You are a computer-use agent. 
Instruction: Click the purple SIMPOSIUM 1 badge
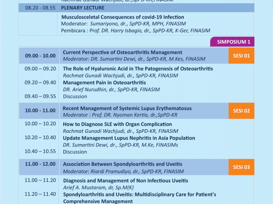pos(232,41)
